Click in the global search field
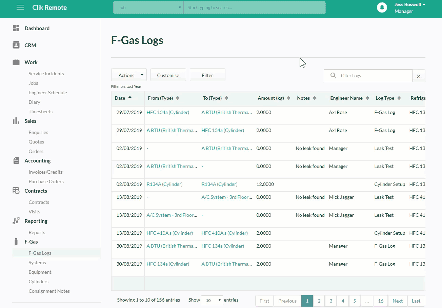This screenshot has height=308, width=442. pos(254,7)
